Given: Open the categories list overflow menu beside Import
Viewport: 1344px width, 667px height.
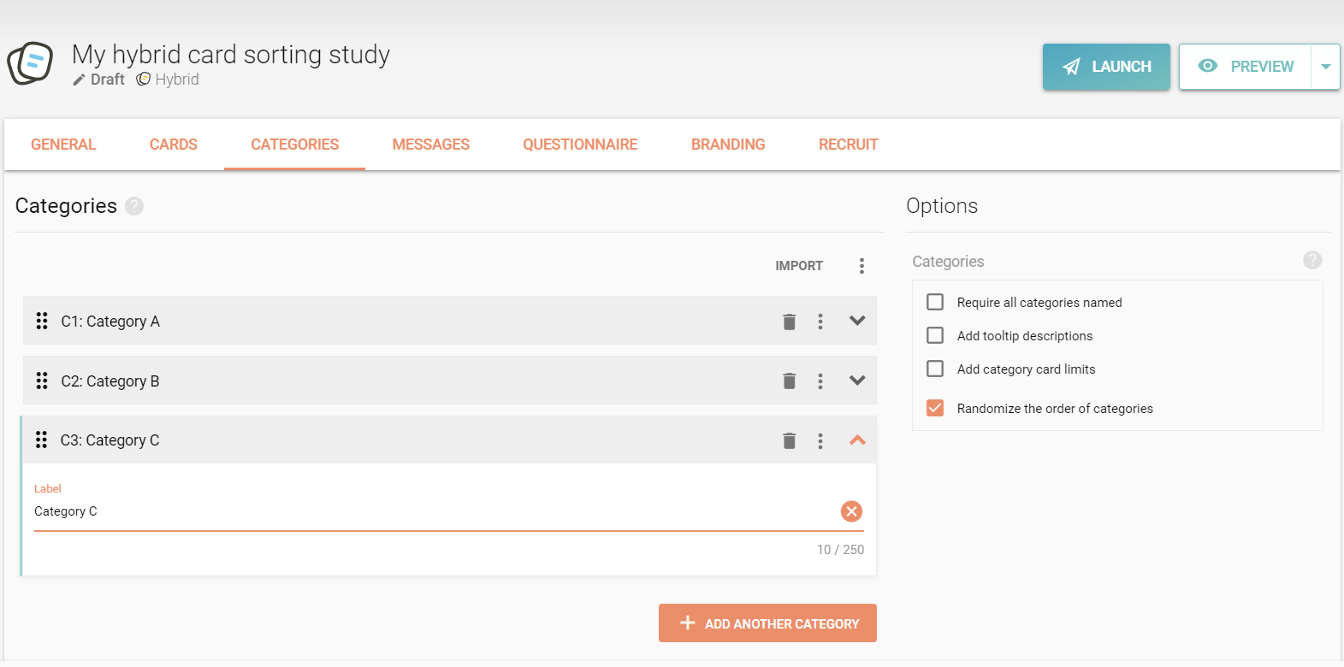Looking at the screenshot, I should 861,266.
